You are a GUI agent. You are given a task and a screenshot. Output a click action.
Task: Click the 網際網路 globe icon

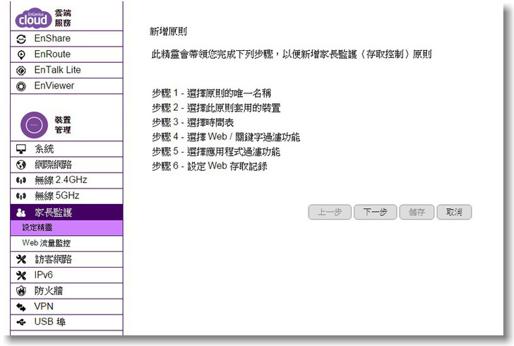(21, 165)
